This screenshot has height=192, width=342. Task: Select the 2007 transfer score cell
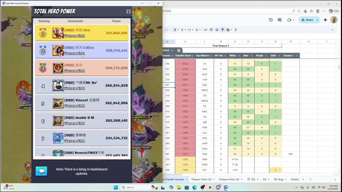coord(185,85)
